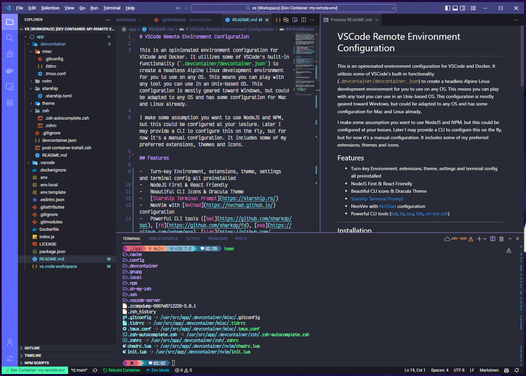This screenshot has height=376, width=526.
Task: Expand the theme folder
Action: point(31,103)
